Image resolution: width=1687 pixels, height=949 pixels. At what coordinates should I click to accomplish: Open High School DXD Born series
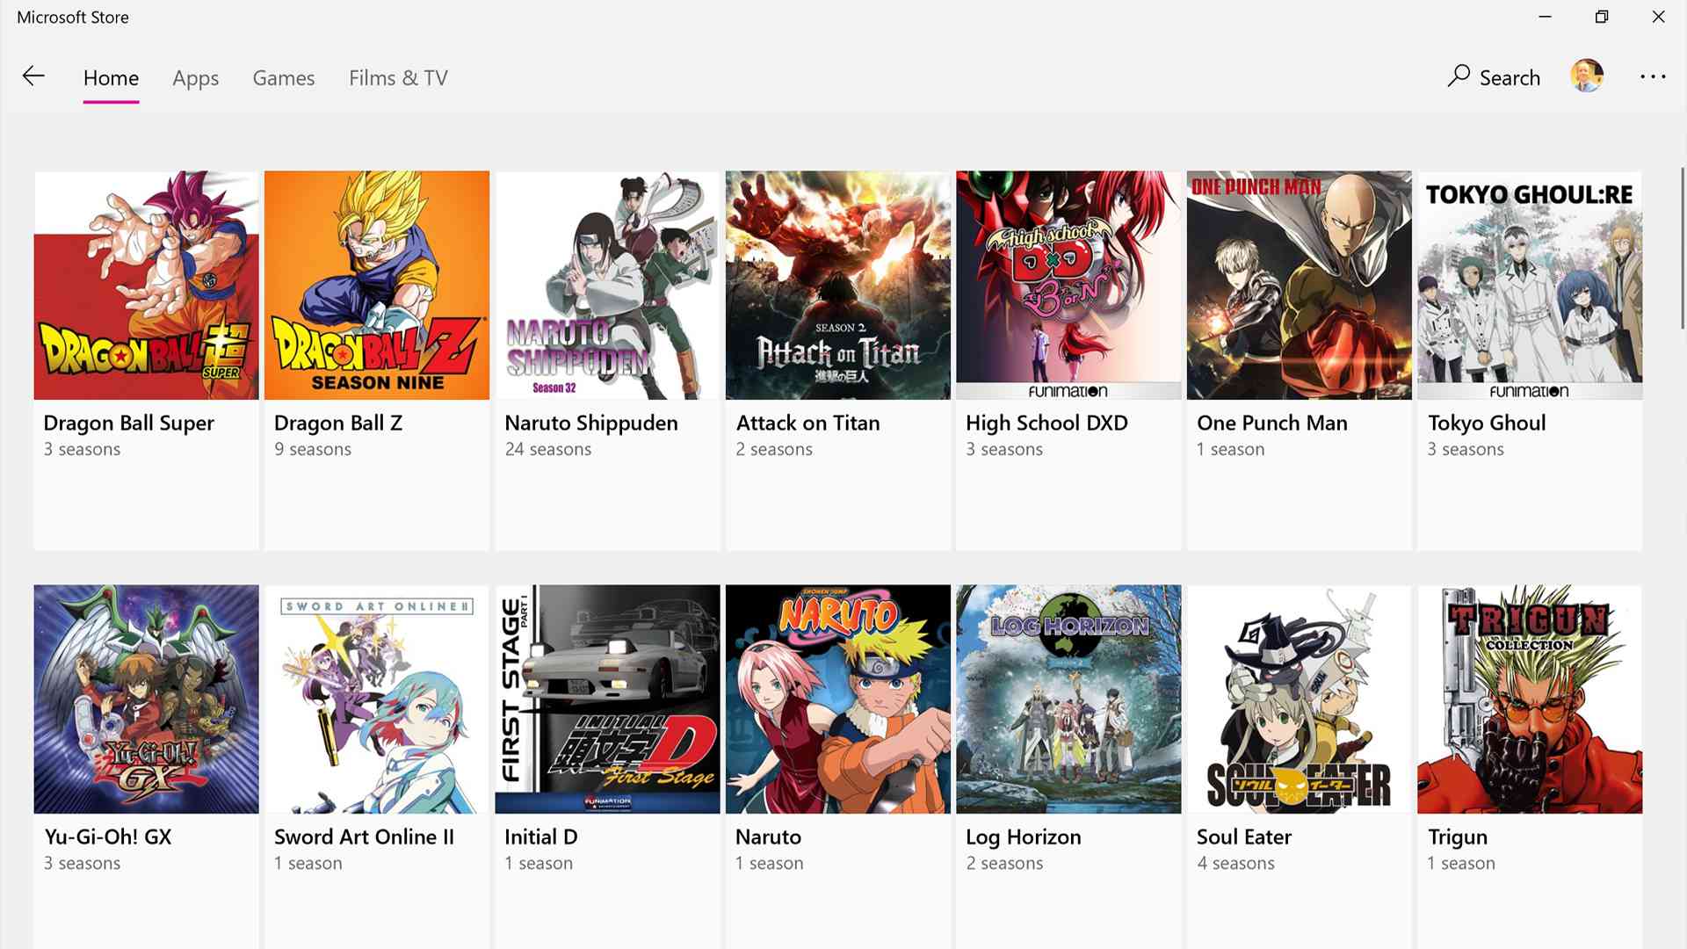tap(1068, 285)
